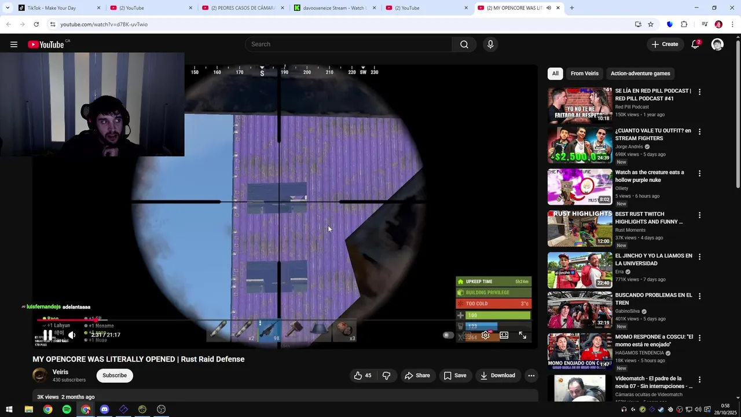Image resolution: width=741 pixels, height=417 pixels.
Task: Dislike the video
Action: pos(386,375)
